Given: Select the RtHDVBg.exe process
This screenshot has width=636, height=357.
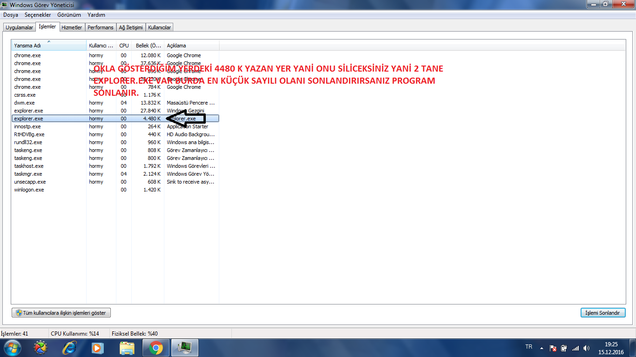Looking at the screenshot, I should [115, 134].
